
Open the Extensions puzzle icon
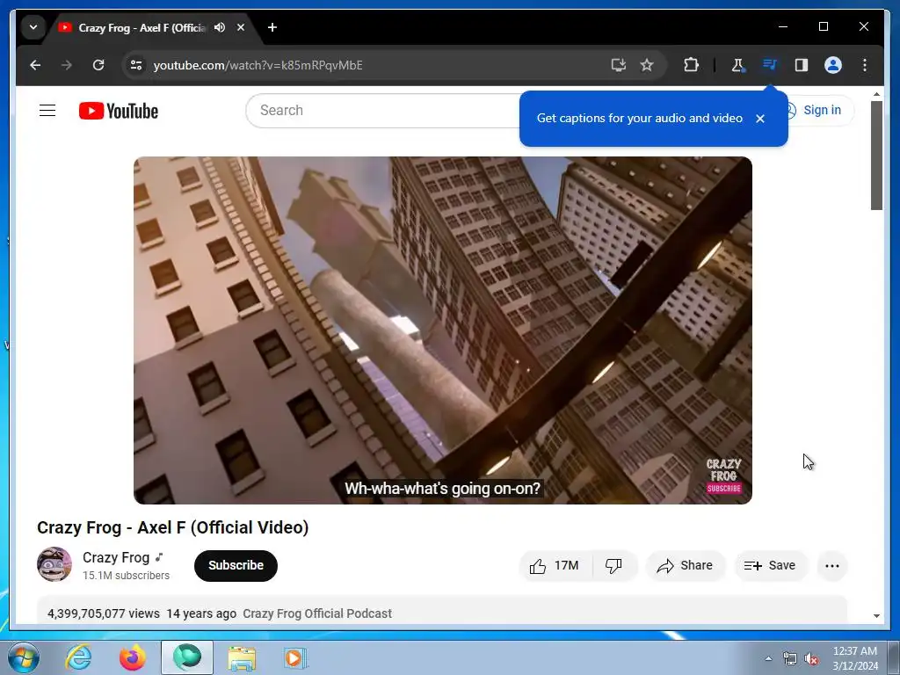(691, 65)
